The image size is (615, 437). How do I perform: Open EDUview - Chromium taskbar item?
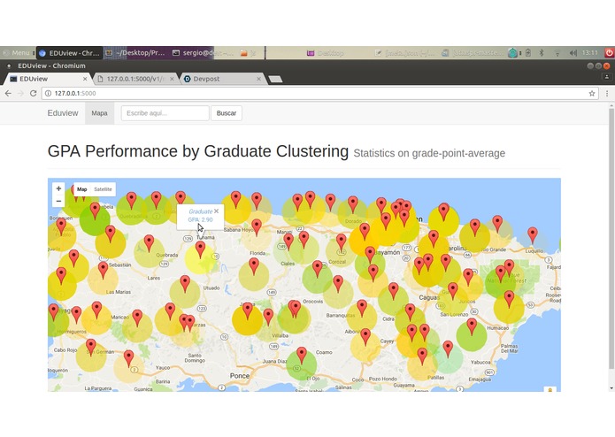[x=69, y=53]
